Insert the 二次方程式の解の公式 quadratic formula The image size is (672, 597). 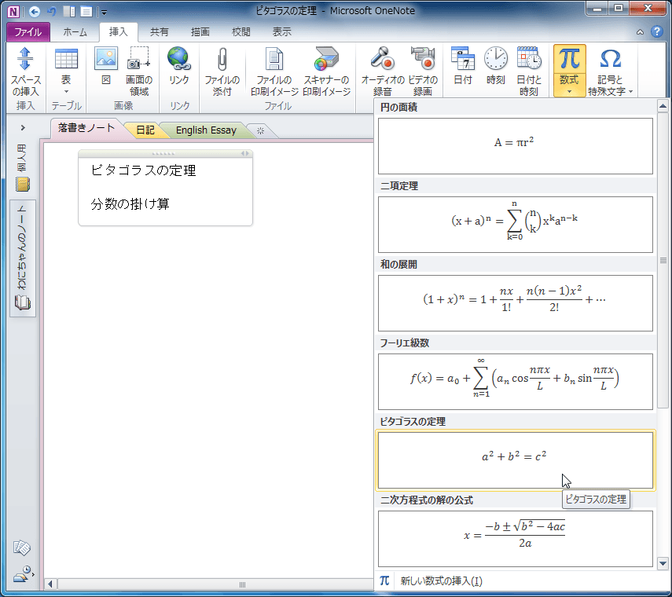(515, 539)
